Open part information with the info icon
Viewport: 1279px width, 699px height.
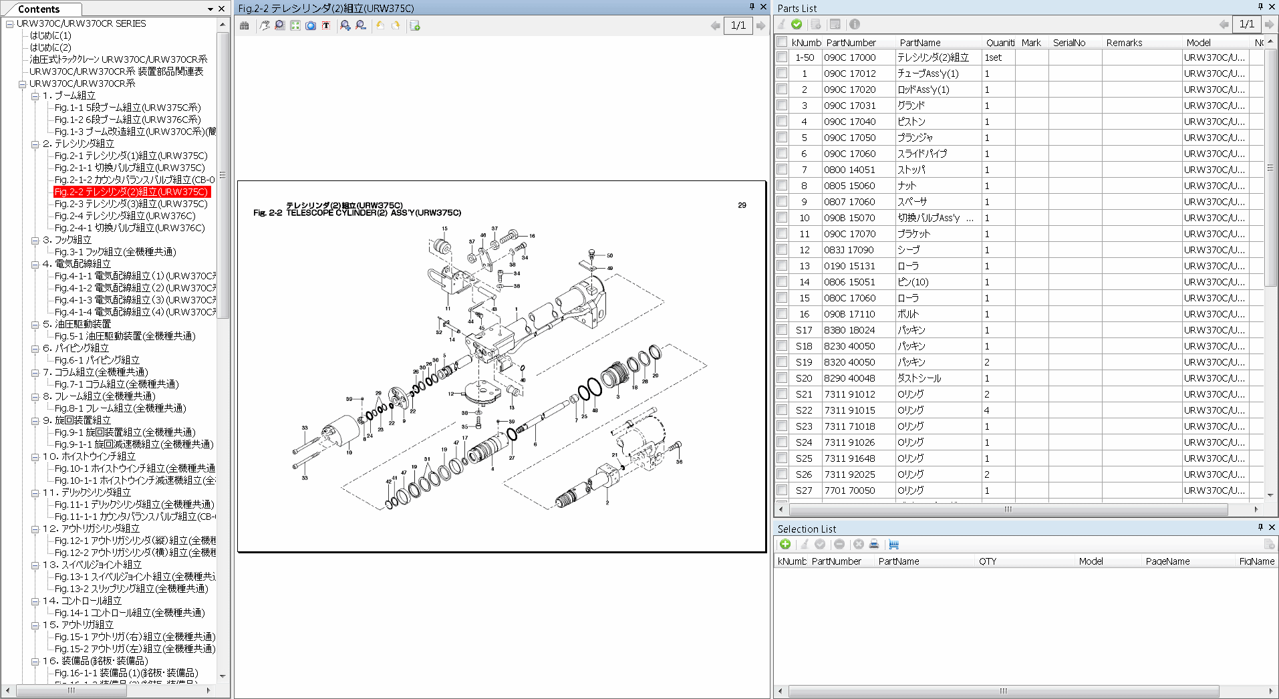tap(855, 25)
